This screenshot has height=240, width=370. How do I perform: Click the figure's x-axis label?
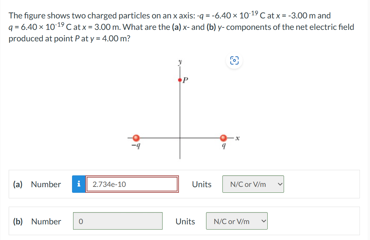(x=236, y=137)
